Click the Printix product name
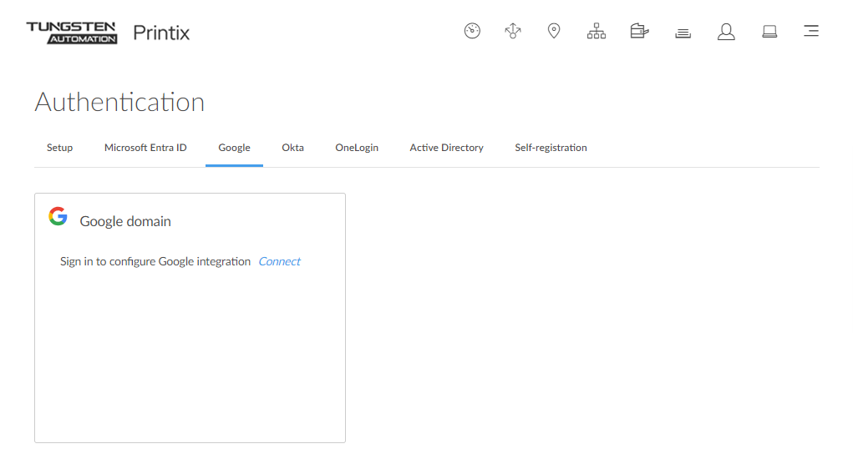This screenshot has height=464, width=853. [161, 33]
